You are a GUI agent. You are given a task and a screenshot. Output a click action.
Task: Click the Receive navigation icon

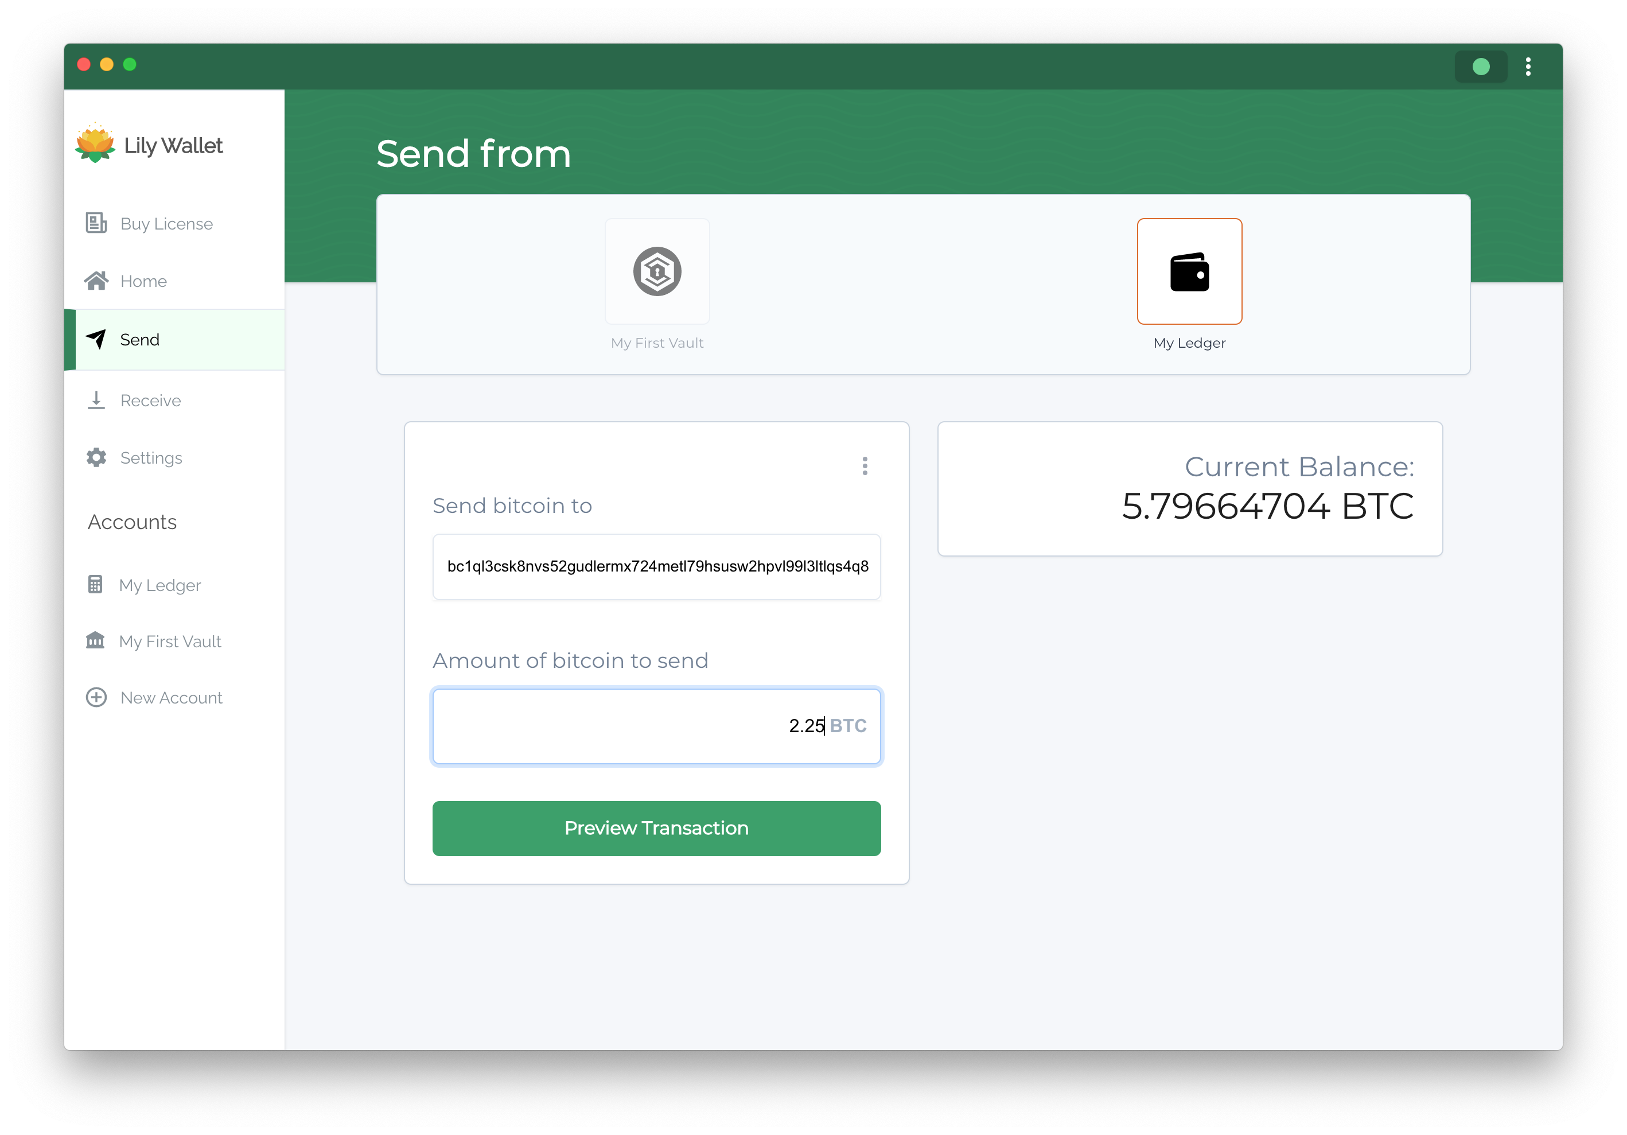point(95,401)
